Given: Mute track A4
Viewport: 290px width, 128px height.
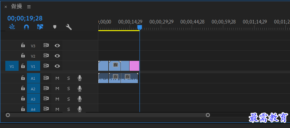Looking at the screenshot, I should [x=57, y=109].
